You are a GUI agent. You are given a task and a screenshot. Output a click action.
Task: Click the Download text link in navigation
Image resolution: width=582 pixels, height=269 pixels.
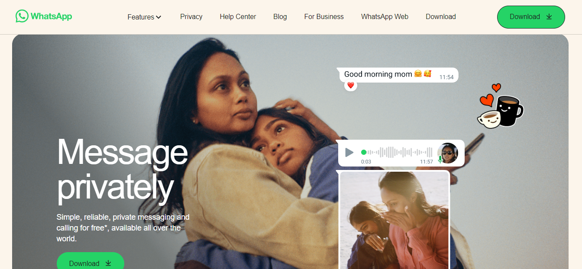click(x=440, y=16)
